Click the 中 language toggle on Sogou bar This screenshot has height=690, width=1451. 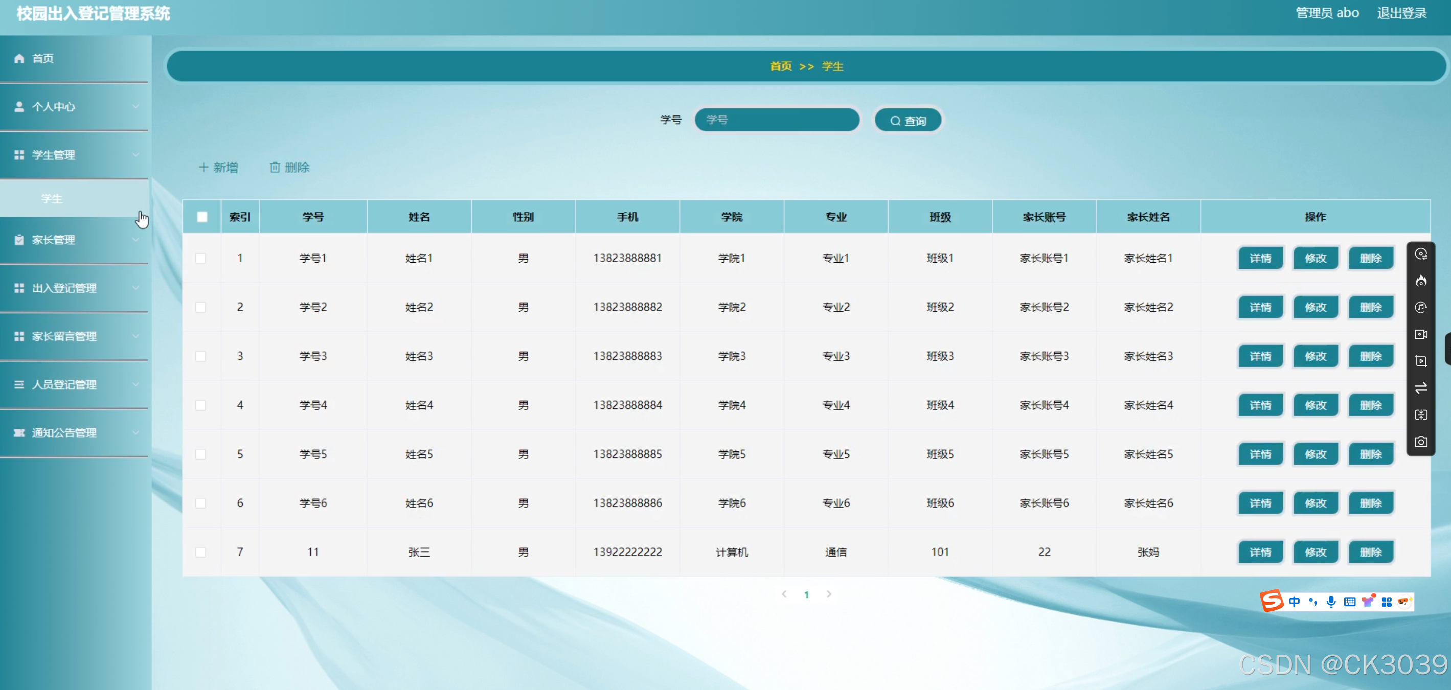click(1295, 601)
